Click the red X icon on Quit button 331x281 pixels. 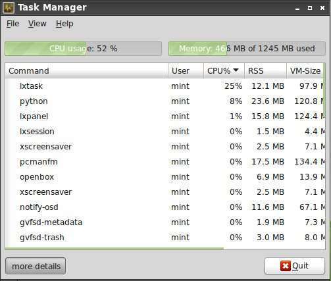pyautogui.click(x=286, y=266)
